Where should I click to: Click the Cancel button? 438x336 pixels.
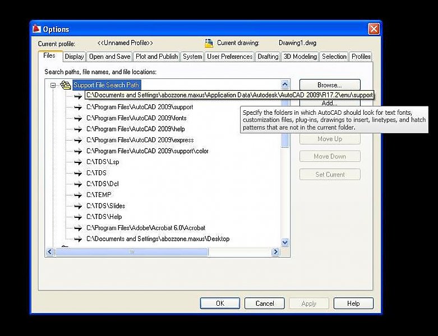tap(265, 304)
